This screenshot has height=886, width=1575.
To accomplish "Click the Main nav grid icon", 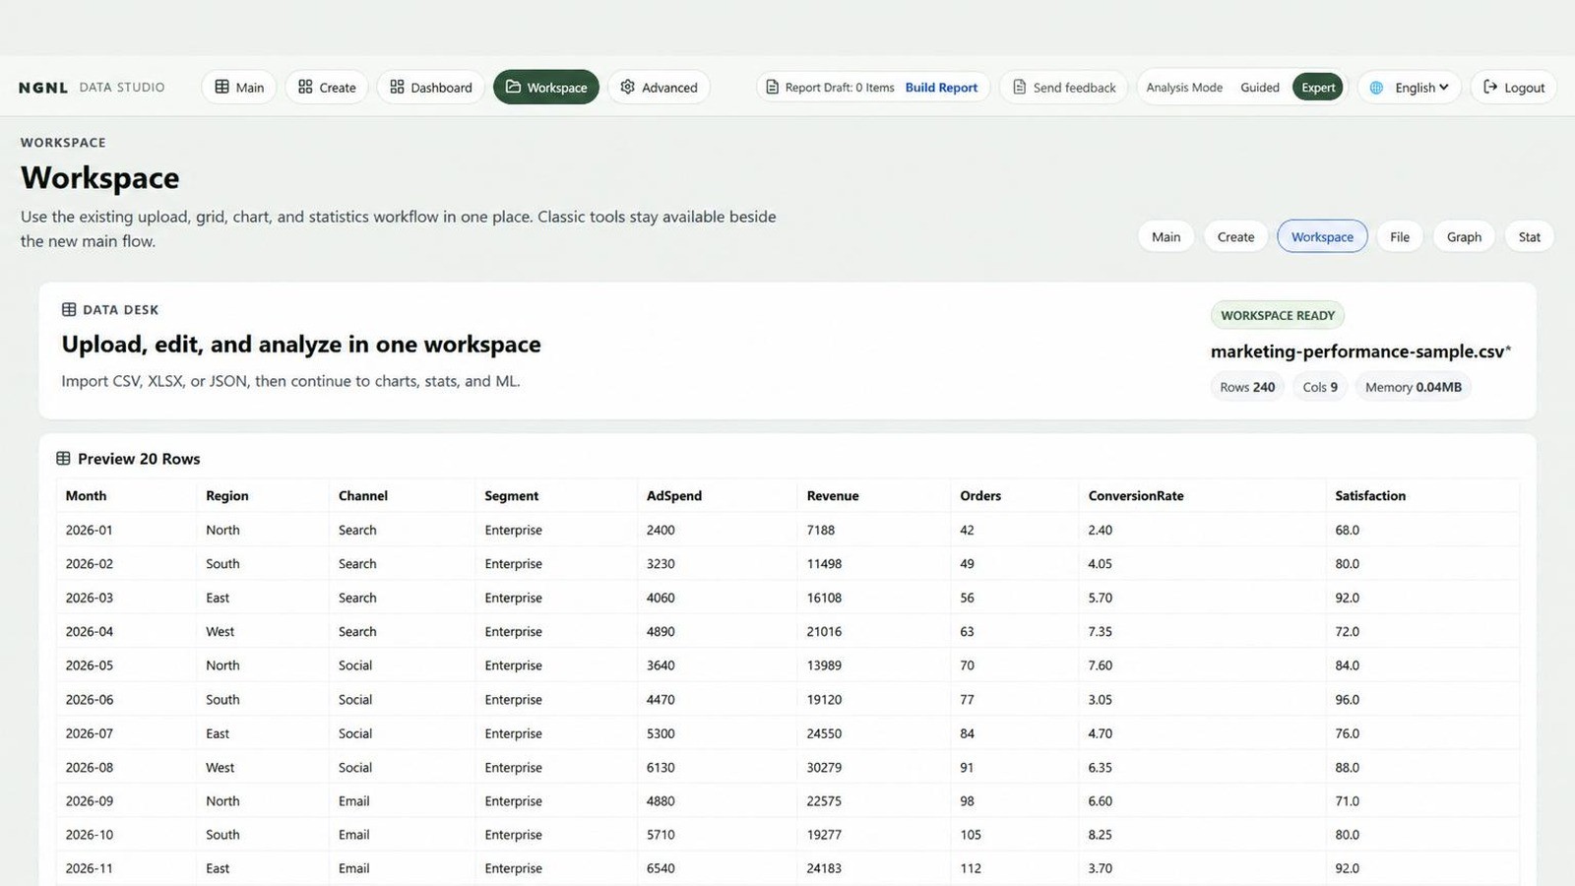I will coord(222,87).
